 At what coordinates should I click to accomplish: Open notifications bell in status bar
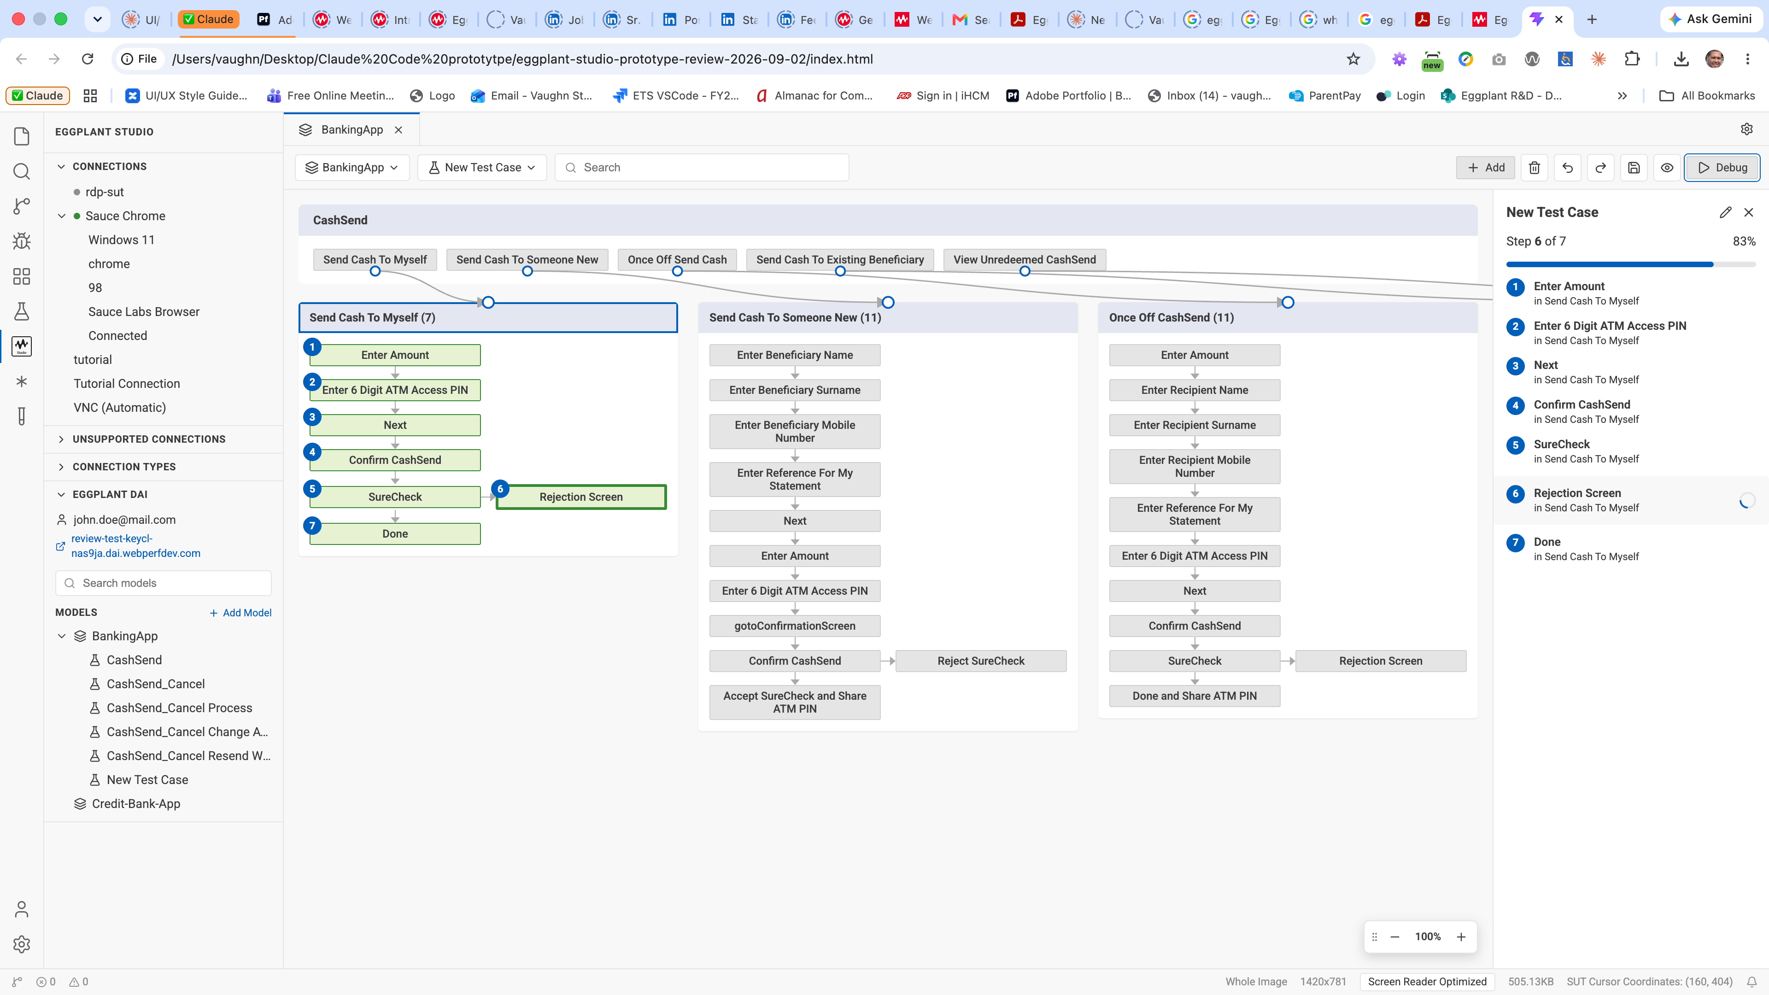[1752, 982]
